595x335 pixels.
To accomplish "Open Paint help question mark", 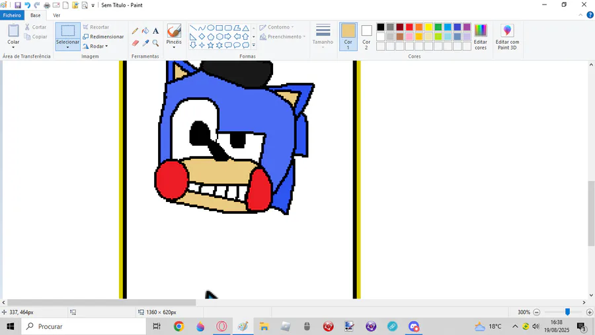I will click(590, 15).
